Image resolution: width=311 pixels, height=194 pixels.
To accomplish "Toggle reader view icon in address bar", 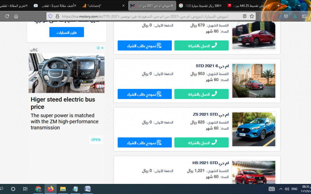I will (245, 16).
